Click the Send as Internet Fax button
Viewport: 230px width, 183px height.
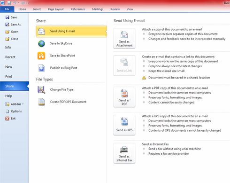(124, 153)
